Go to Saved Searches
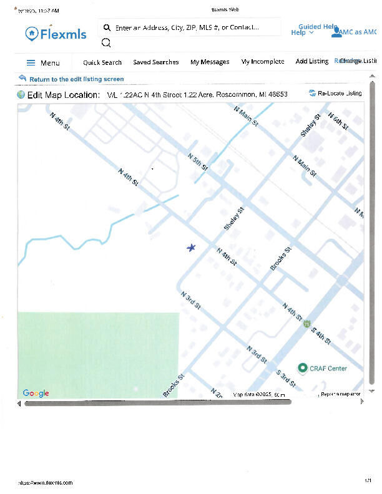 155,62
